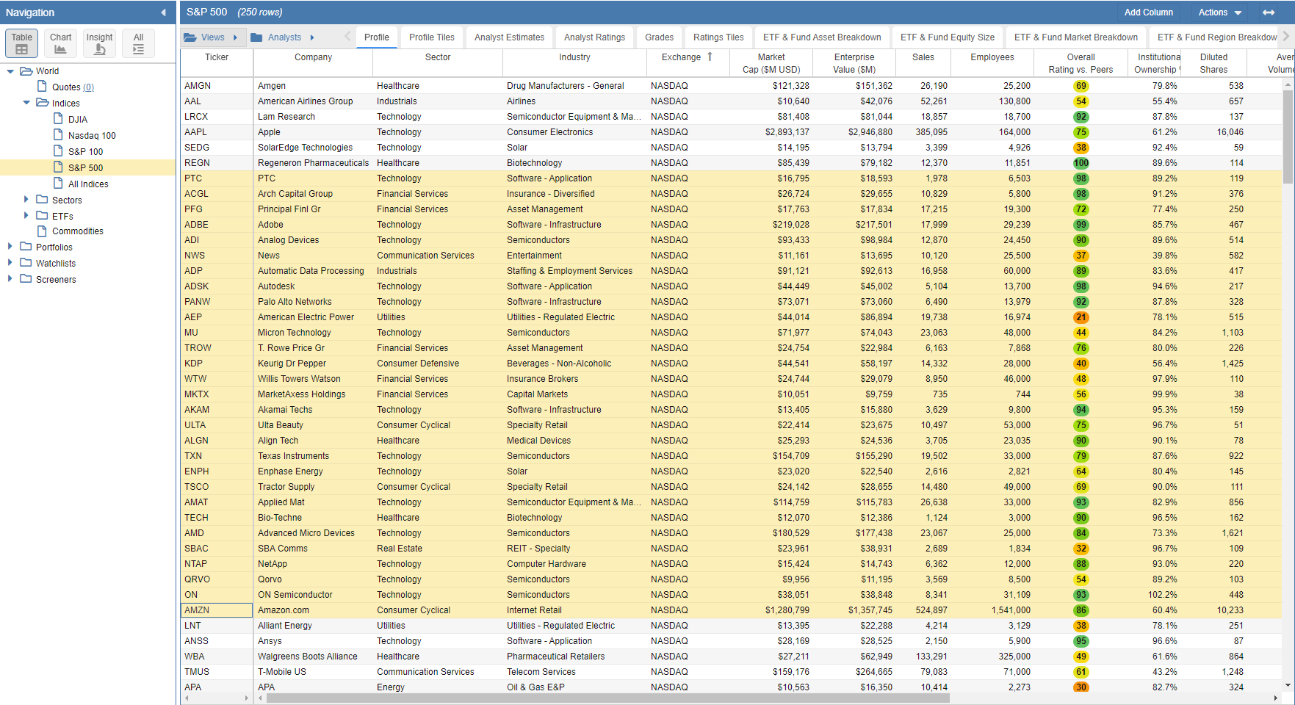Click the Commodities document icon

tap(43, 231)
